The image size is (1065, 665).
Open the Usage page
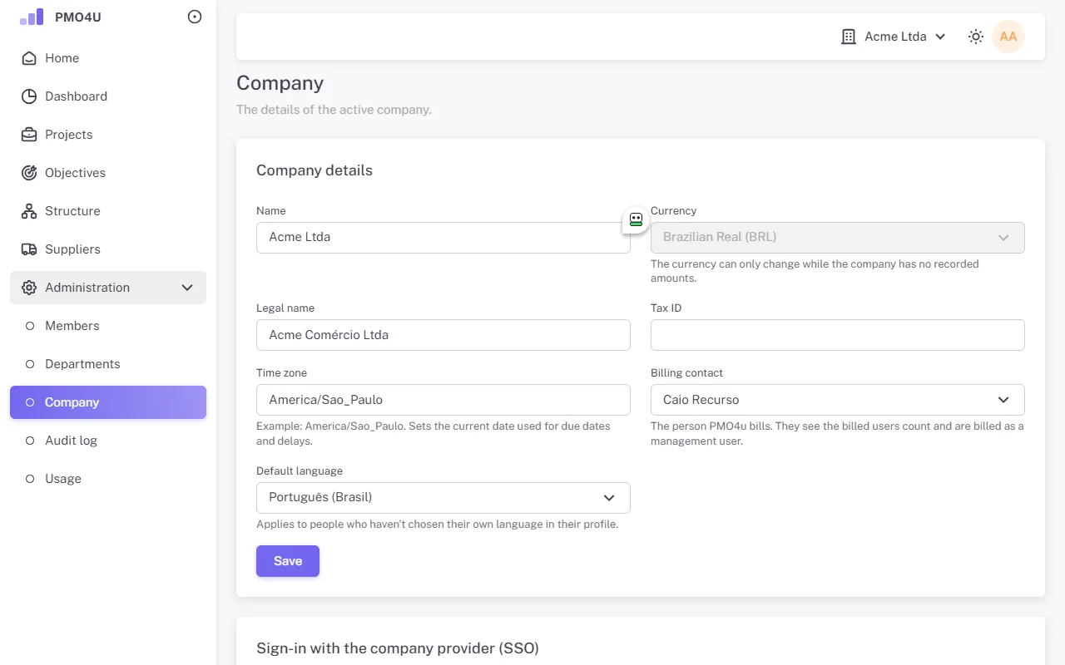tap(108, 479)
